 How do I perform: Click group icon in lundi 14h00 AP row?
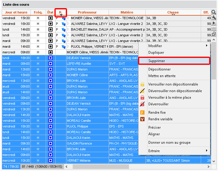[63, 30]
